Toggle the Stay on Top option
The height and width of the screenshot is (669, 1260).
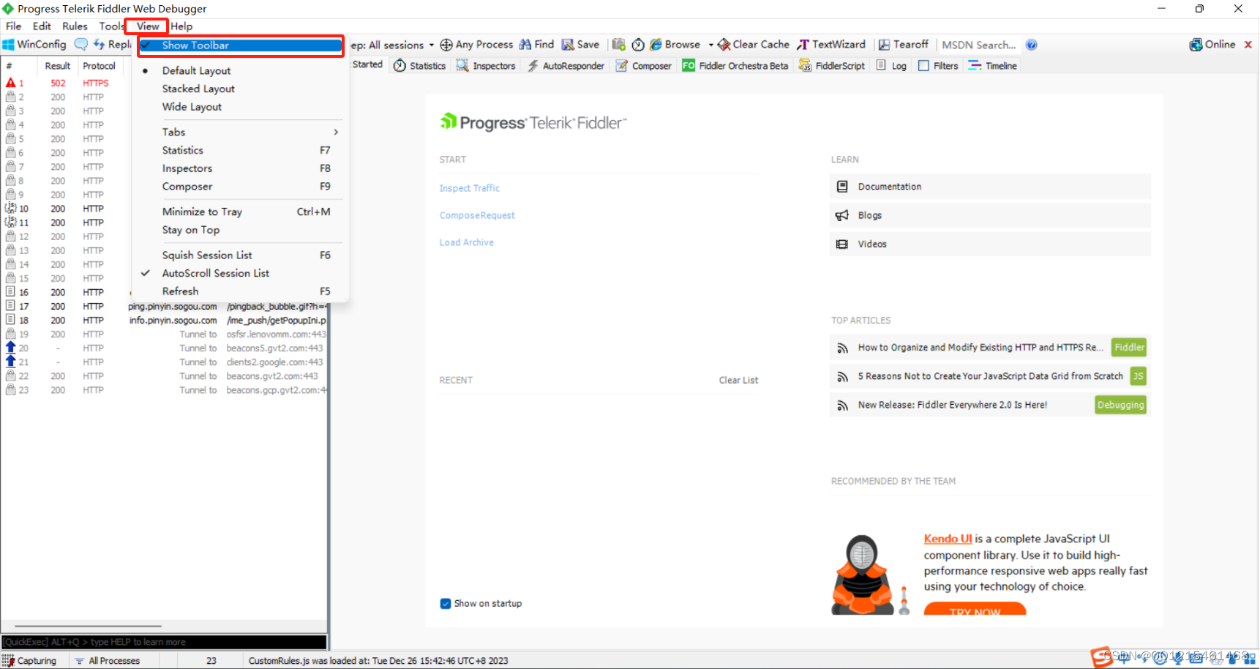241,230
